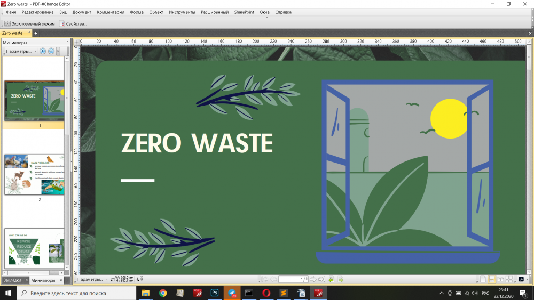Go to the next page arrow

pos(313,279)
